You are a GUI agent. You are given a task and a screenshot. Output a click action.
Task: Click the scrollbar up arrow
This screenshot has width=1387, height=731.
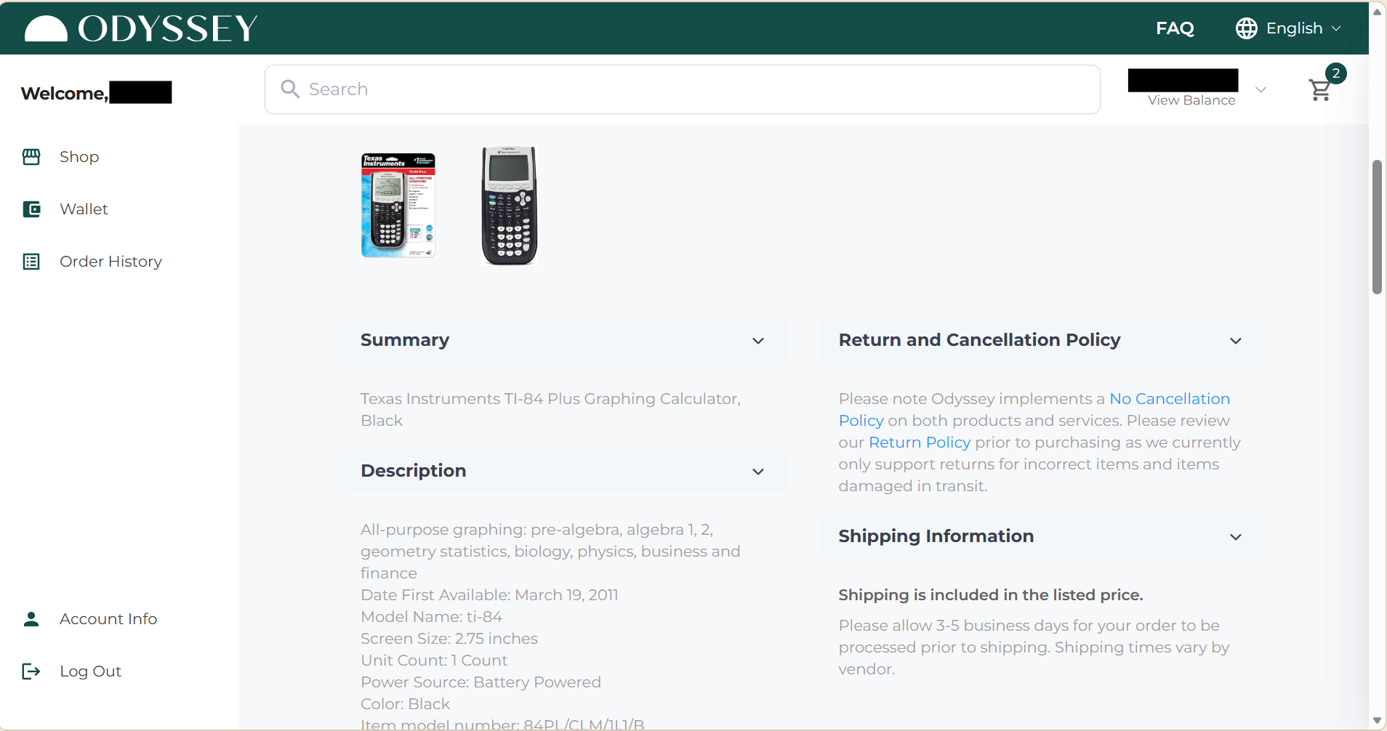1377,12
